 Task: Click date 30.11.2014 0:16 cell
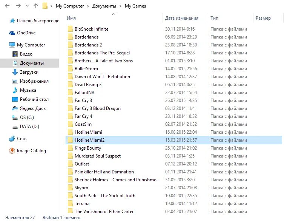coord(180,29)
